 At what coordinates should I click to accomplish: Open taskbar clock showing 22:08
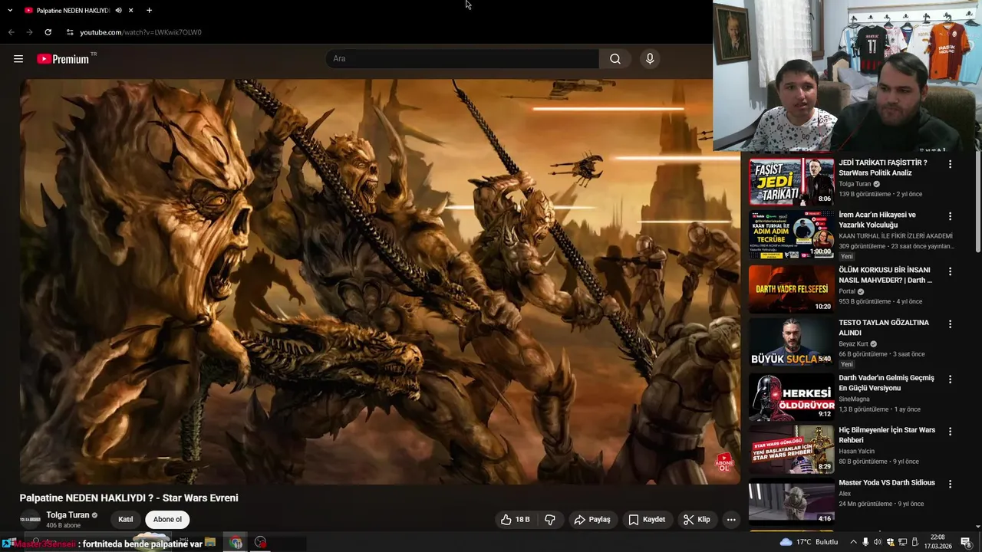938,542
